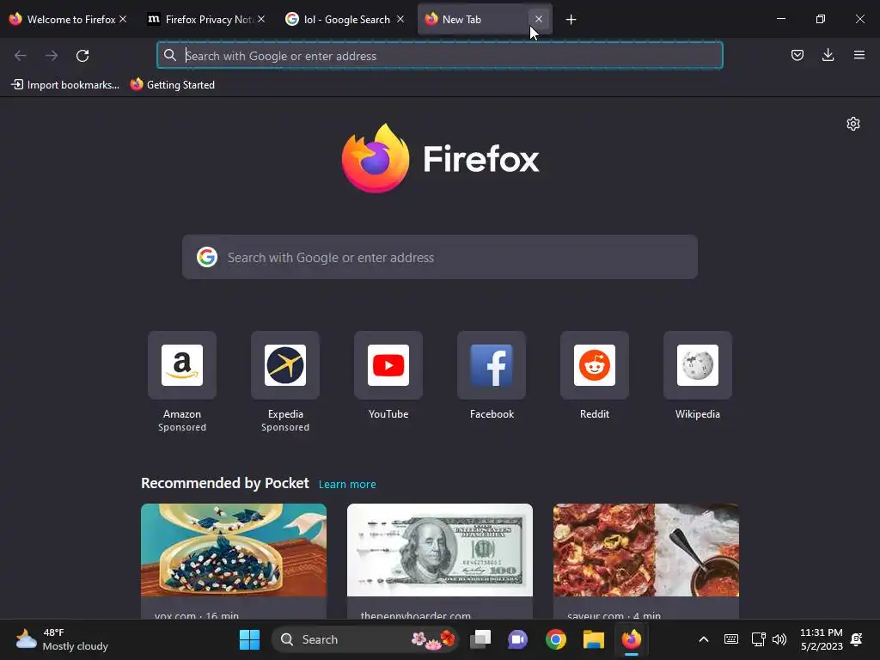
Task: Open the thepennyhoarder.com story thumbnail
Action: tap(439, 550)
